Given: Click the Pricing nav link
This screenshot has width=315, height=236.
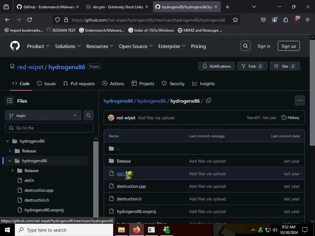Looking at the screenshot, I should click(198, 46).
